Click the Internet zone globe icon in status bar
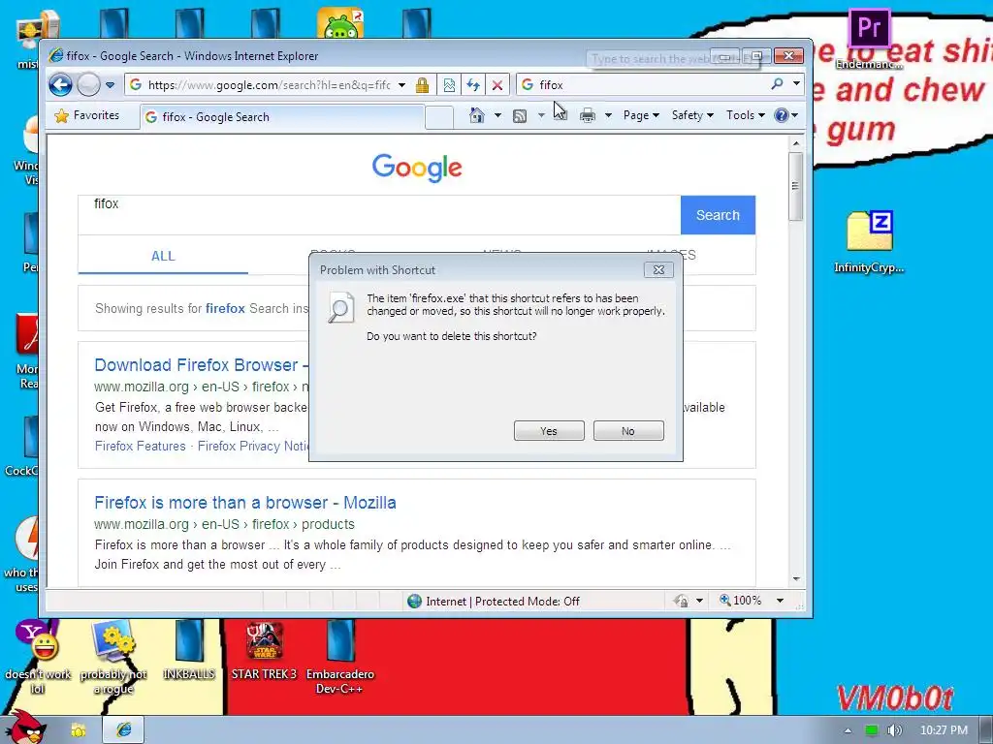The image size is (993, 744). click(415, 601)
